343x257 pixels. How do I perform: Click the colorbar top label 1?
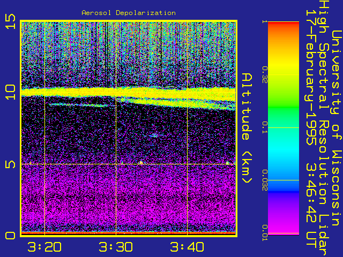[265, 21]
